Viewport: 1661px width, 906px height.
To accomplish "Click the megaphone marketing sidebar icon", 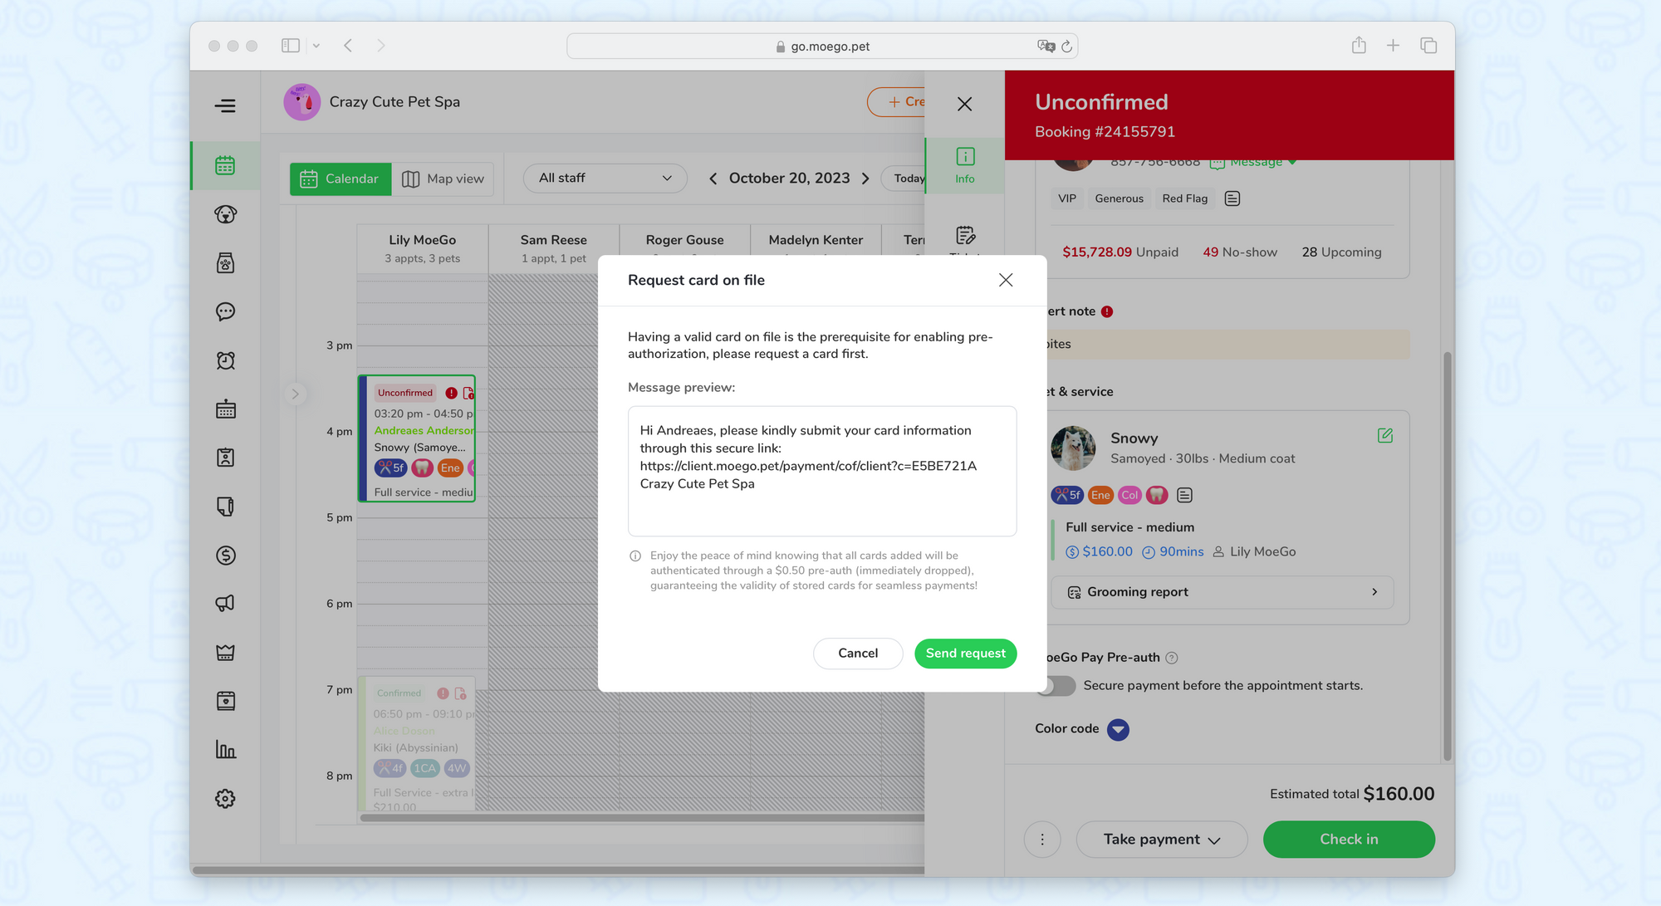I will pos(225,604).
